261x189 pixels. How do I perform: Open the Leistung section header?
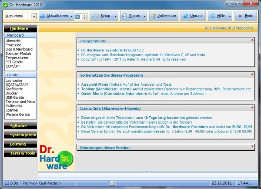[x=20, y=144]
